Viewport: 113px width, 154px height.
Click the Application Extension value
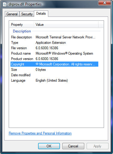coord(51,43)
